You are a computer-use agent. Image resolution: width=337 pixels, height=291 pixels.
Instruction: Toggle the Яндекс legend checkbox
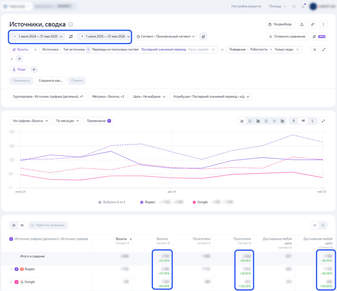[142, 202]
